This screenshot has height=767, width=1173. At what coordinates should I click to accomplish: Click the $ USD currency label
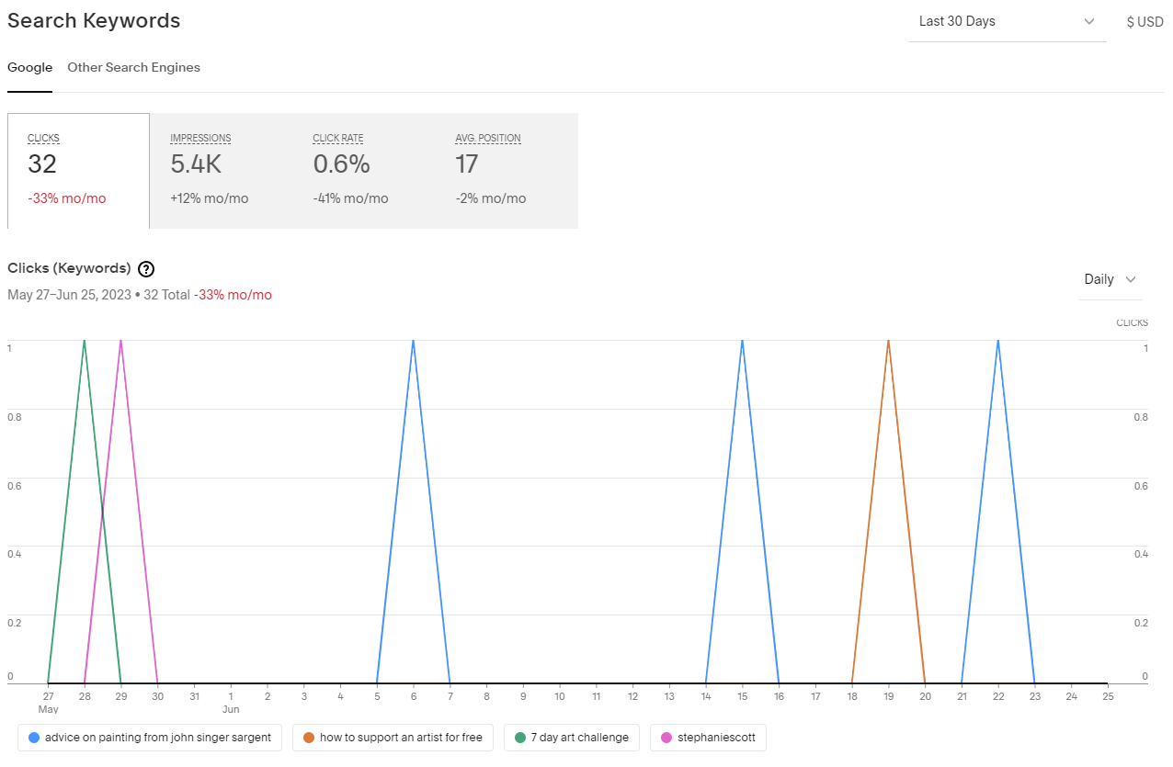pos(1145,22)
